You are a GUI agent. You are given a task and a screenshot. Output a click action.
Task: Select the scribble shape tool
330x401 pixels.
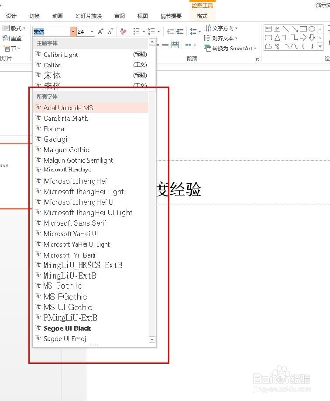point(277,46)
